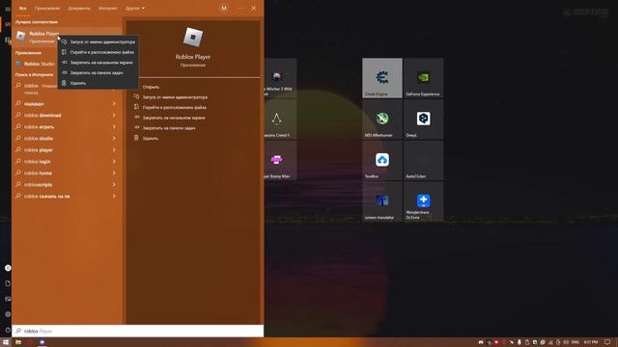This screenshot has width=618, height=347.
Task: Select the 'roblox player' web suggestion
Action: (39, 150)
